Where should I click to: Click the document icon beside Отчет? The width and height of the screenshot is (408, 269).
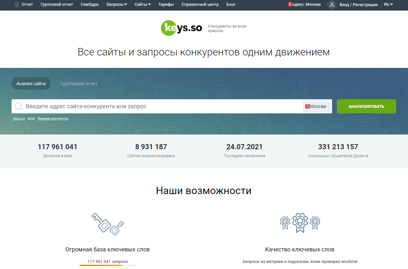click(x=16, y=4)
